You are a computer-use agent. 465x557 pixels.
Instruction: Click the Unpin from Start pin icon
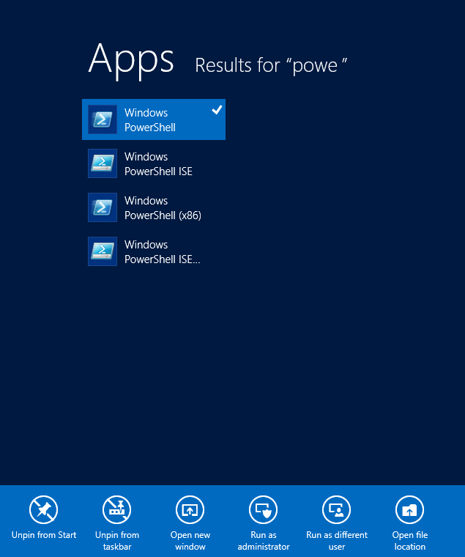point(44,510)
